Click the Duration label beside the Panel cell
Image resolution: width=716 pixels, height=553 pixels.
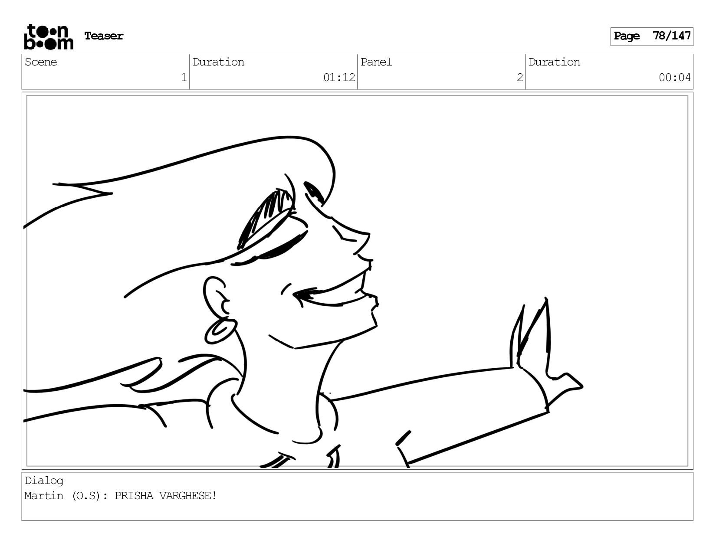(x=554, y=62)
